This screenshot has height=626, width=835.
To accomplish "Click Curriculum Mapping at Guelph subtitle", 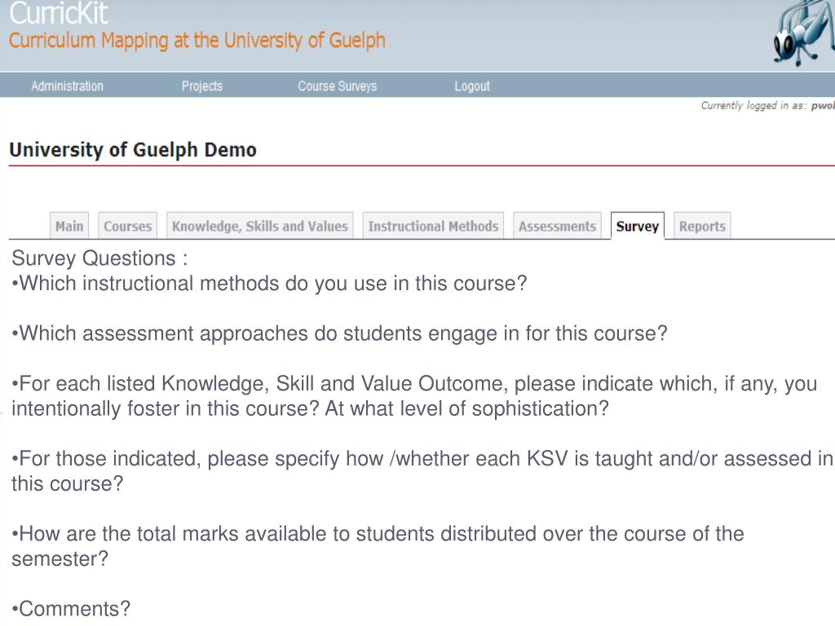I will point(197,41).
